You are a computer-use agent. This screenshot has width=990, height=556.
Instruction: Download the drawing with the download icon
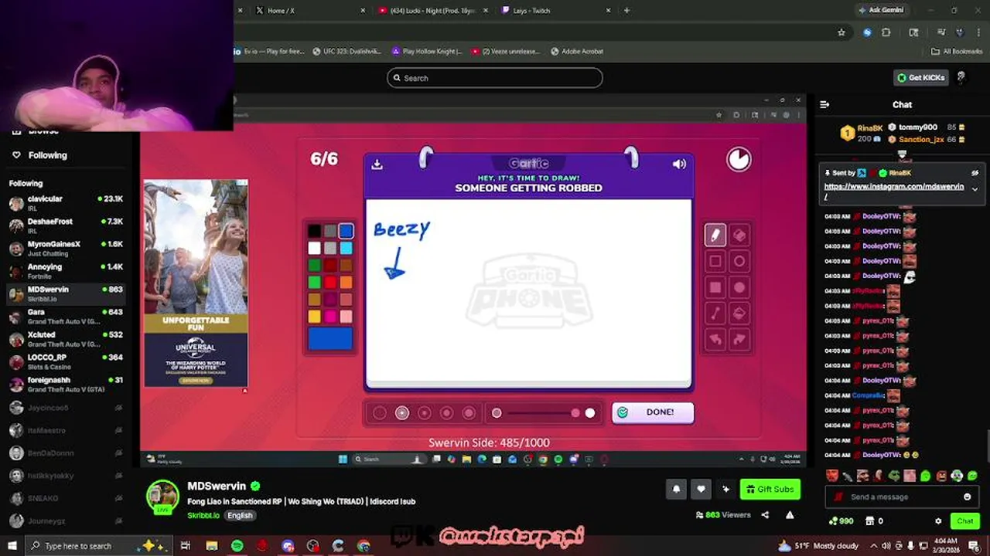click(377, 164)
